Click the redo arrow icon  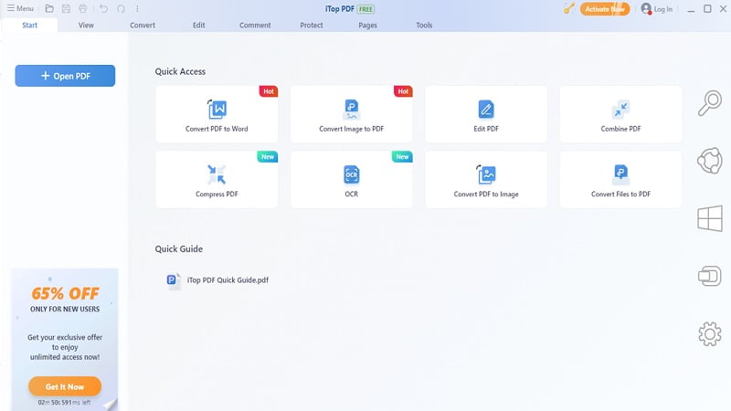click(x=121, y=8)
